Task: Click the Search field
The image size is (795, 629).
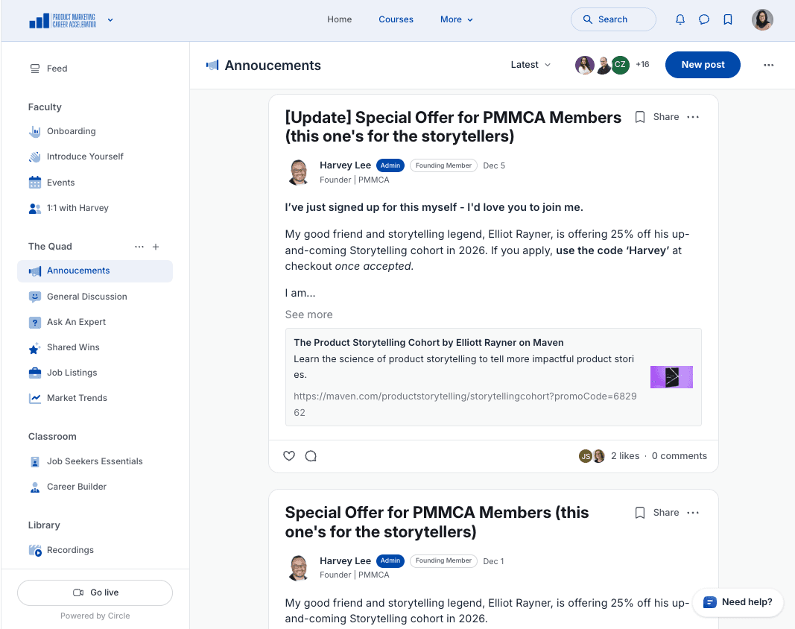Action: click(613, 19)
